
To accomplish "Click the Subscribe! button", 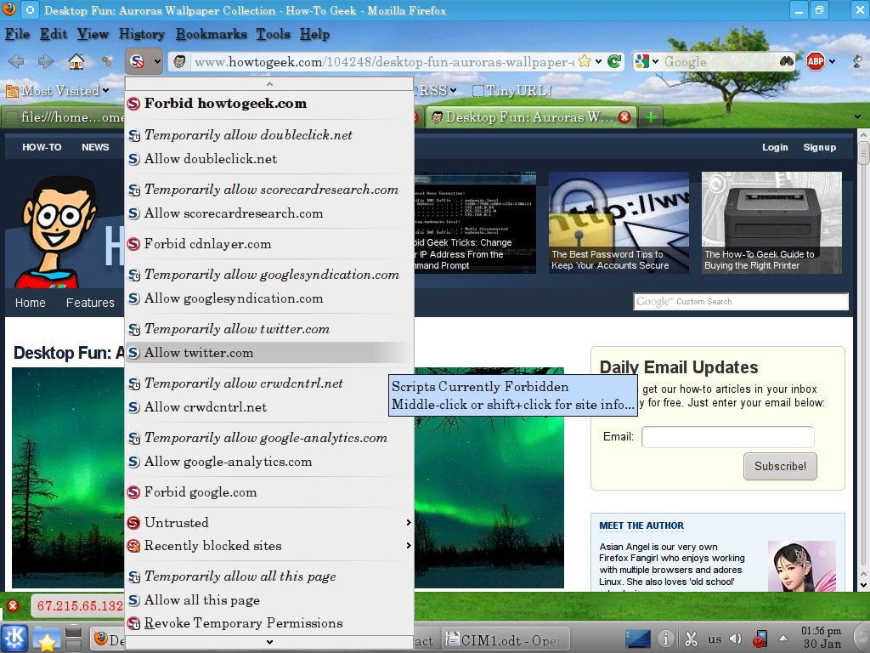I will [780, 467].
